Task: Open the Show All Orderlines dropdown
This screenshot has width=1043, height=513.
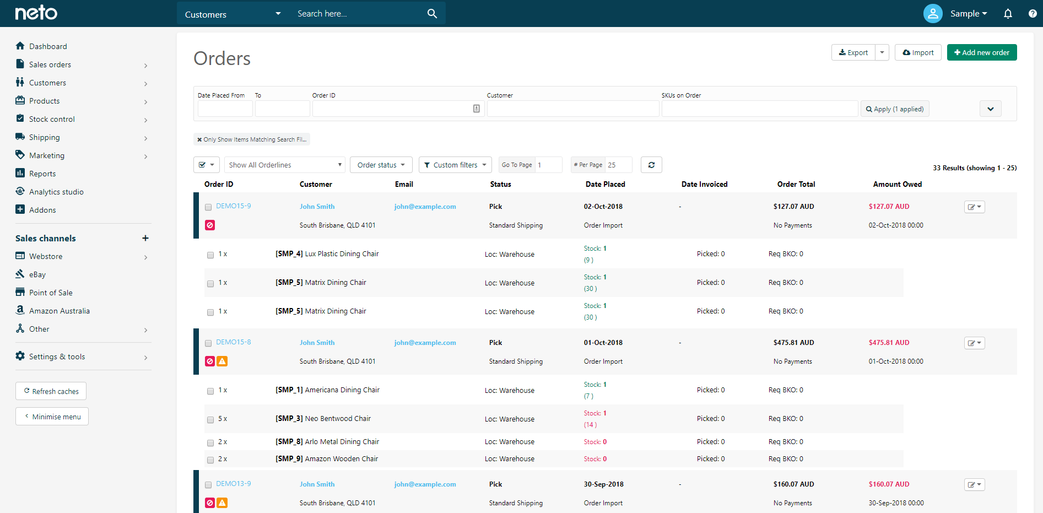Action: pyautogui.click(x=285, y=165)
